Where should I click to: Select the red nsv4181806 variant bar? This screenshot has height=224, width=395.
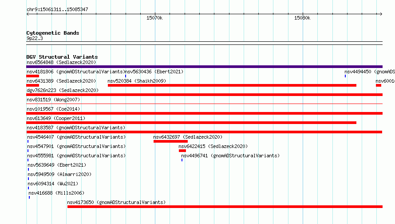point(33,76)
